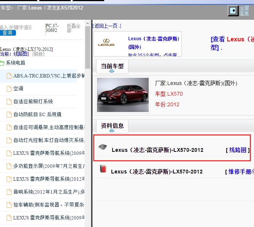
Task: Click document icon beside 自动灯光控制
Action: click(x=9, y=140)
